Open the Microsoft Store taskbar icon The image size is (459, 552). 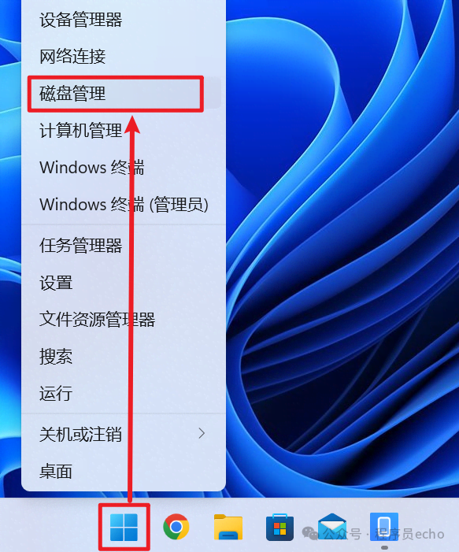[x=279, y=527]
